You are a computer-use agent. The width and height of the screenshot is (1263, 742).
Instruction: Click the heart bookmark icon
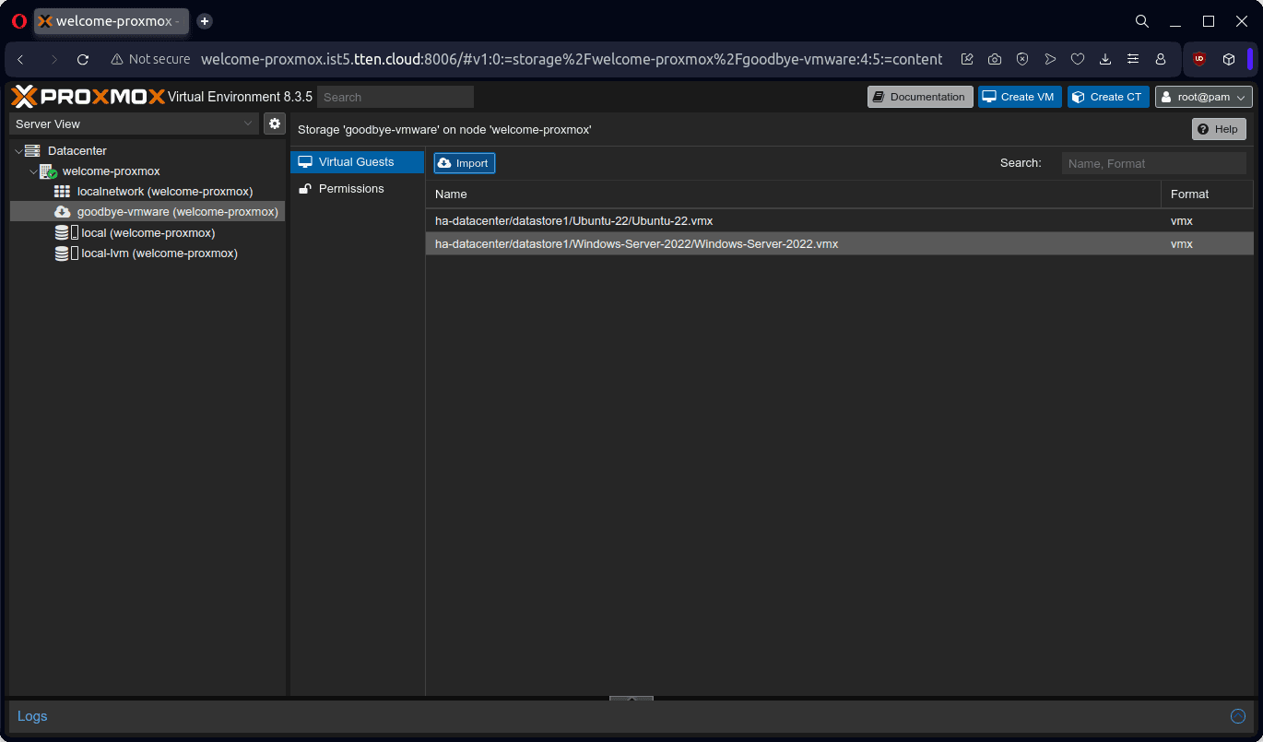(1078, 59)
